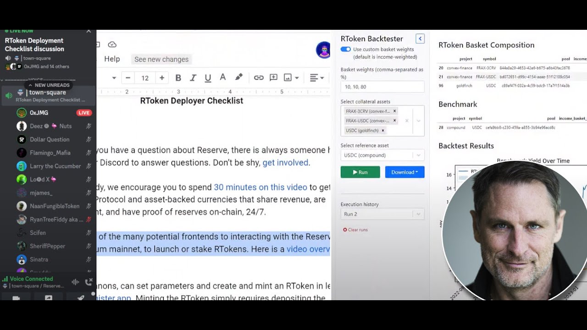Remove USDC (goldfinch) collateral chip
587x330 pixels.
[383, 131]
